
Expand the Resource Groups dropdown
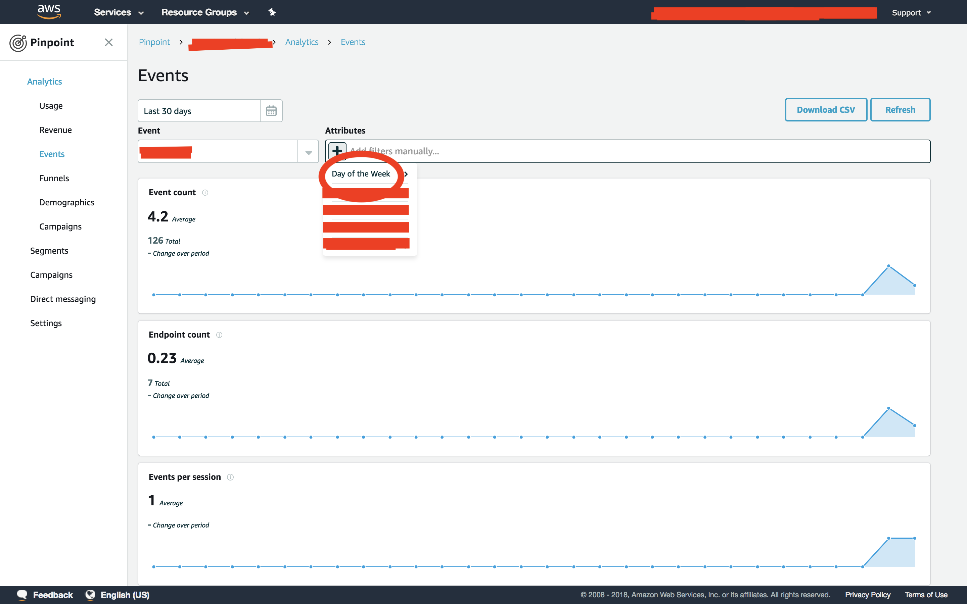point(205,12)
